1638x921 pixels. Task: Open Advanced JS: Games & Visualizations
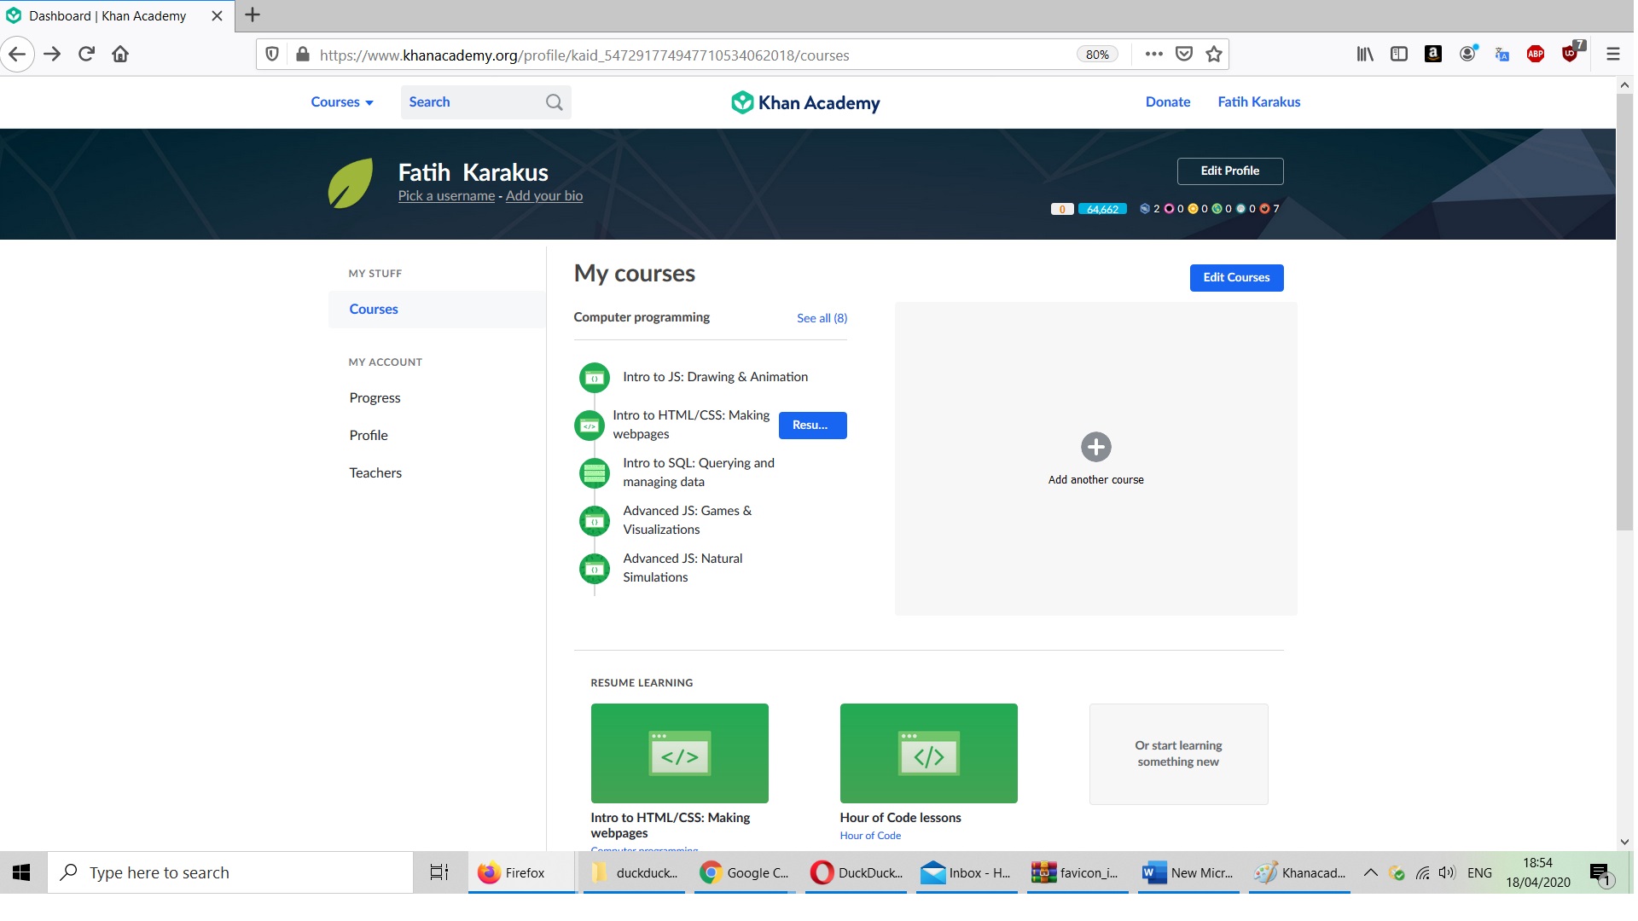(x=688, y=520)
